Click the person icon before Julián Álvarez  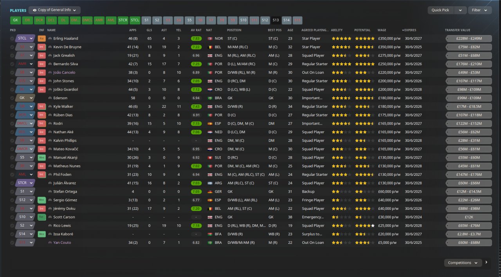(50, 183)
